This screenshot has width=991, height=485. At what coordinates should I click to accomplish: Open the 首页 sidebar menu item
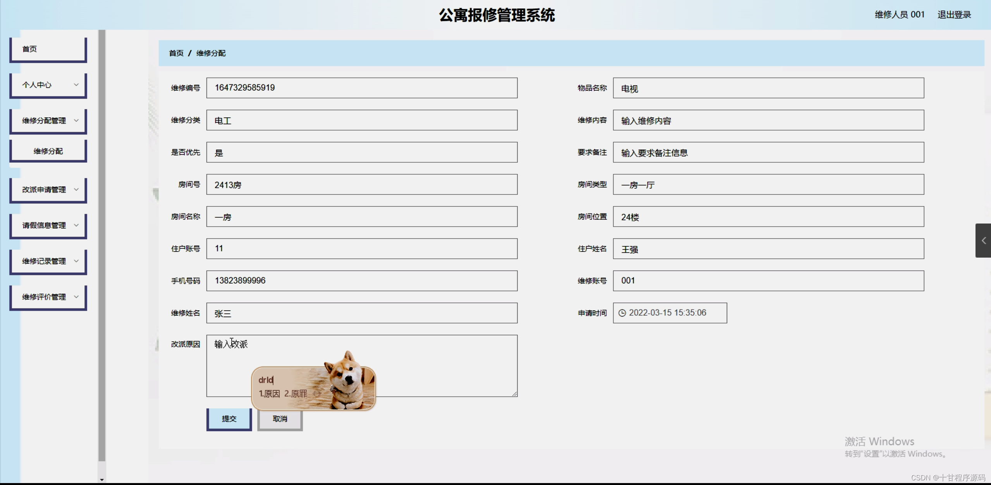pos(48,49)
